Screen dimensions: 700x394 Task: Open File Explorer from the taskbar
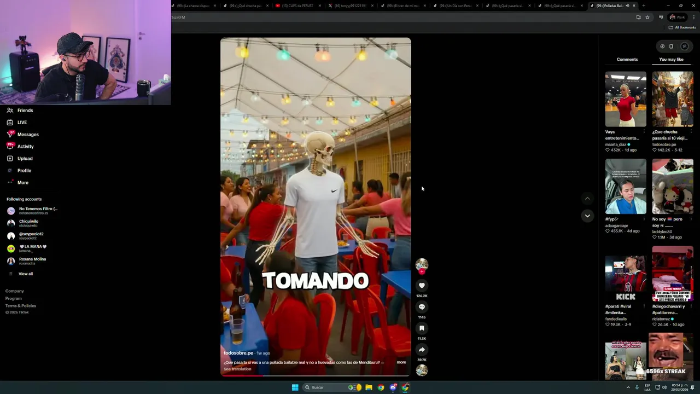pos(369,387)
